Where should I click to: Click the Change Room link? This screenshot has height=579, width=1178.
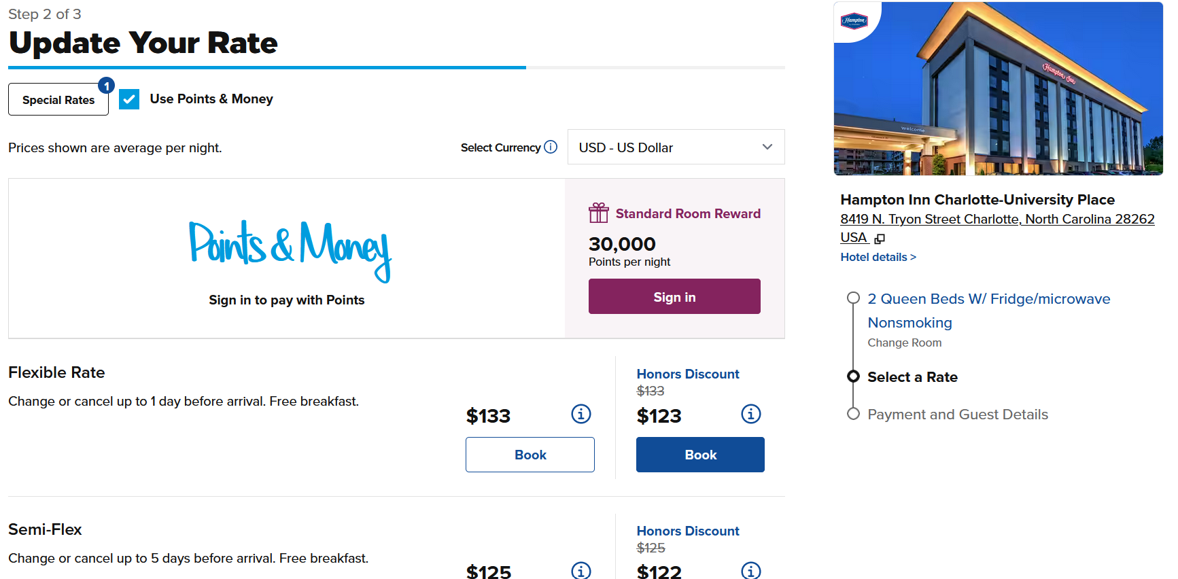click(904, 343)
